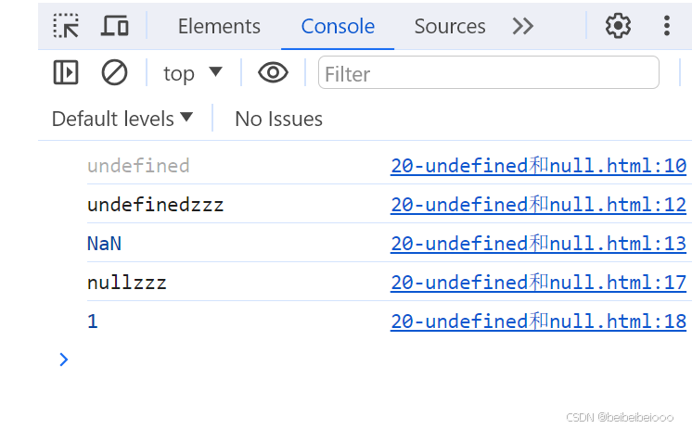Activate the inspect element selector tool

66,26
